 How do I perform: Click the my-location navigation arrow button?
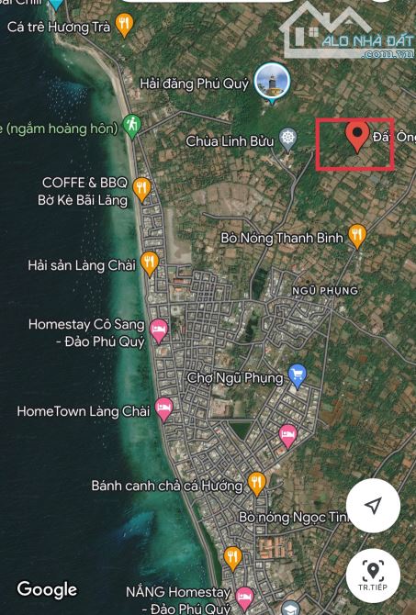coord(373,506)
